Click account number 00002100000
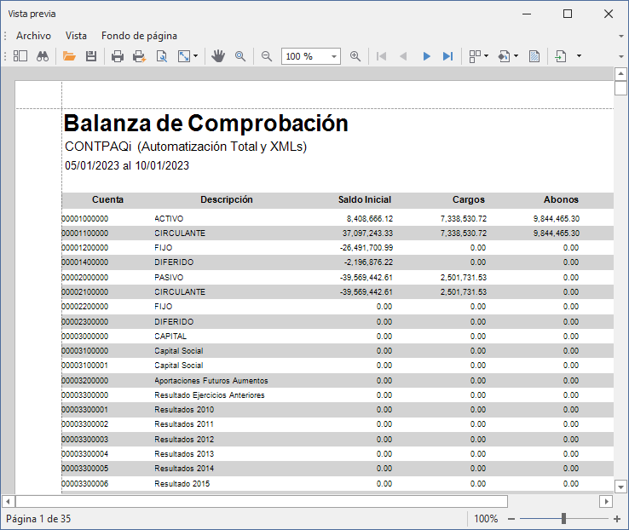The image size is (629, 530). [85, 292]
